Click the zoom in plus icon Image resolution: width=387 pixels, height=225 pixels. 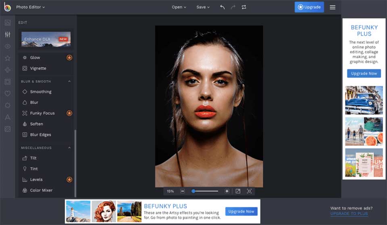[x=227, y=191]
